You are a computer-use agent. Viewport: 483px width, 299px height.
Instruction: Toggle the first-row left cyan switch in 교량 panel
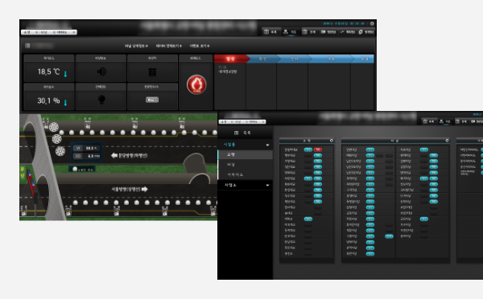308,149
